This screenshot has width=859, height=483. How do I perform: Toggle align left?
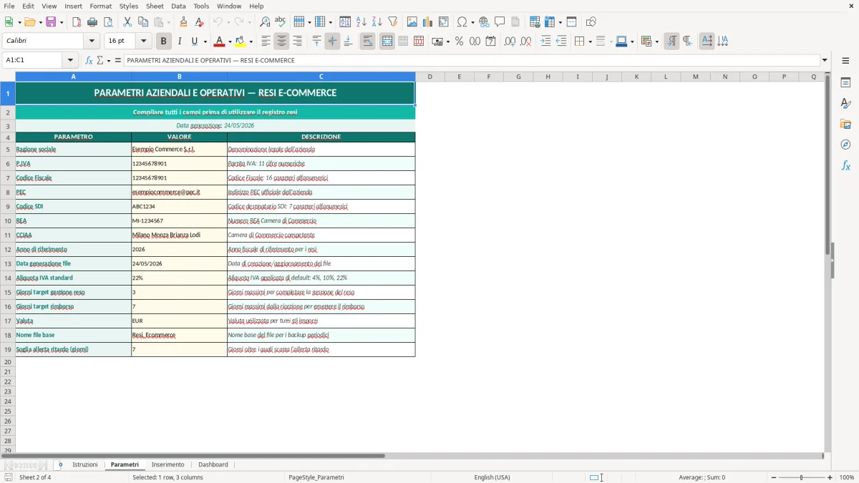point(266,42)
